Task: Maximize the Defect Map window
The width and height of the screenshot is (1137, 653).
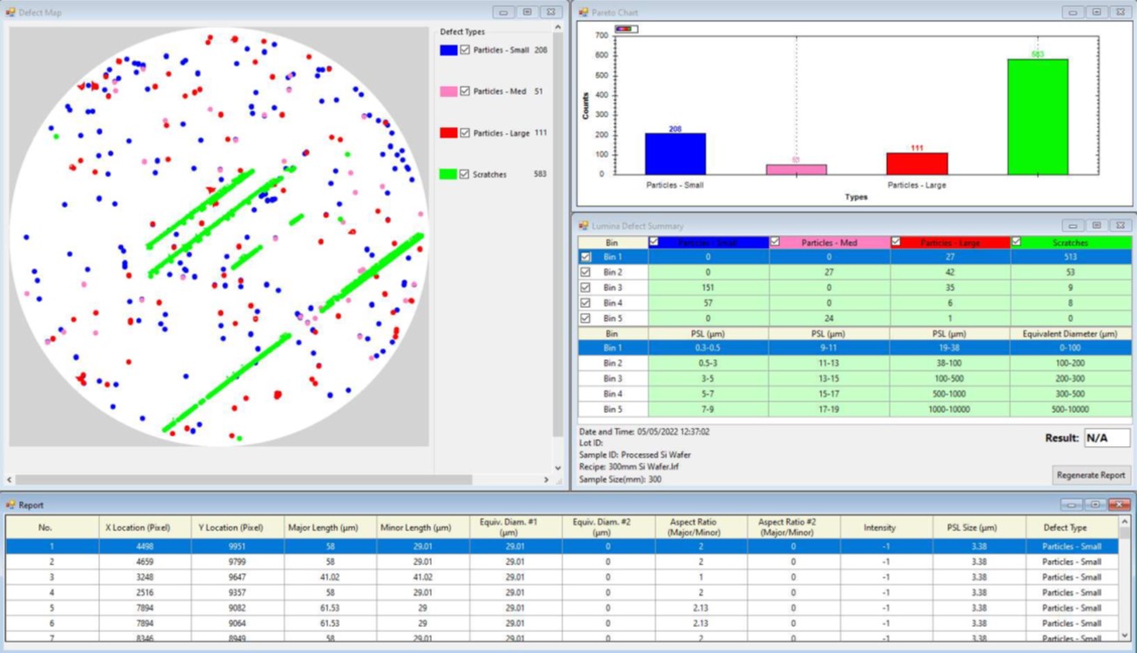Action: pos(527,12)
